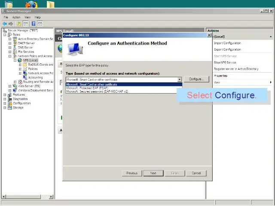Click the Server Manager (TEST) root icon
The image size is (275, 206).
(5, 30)
